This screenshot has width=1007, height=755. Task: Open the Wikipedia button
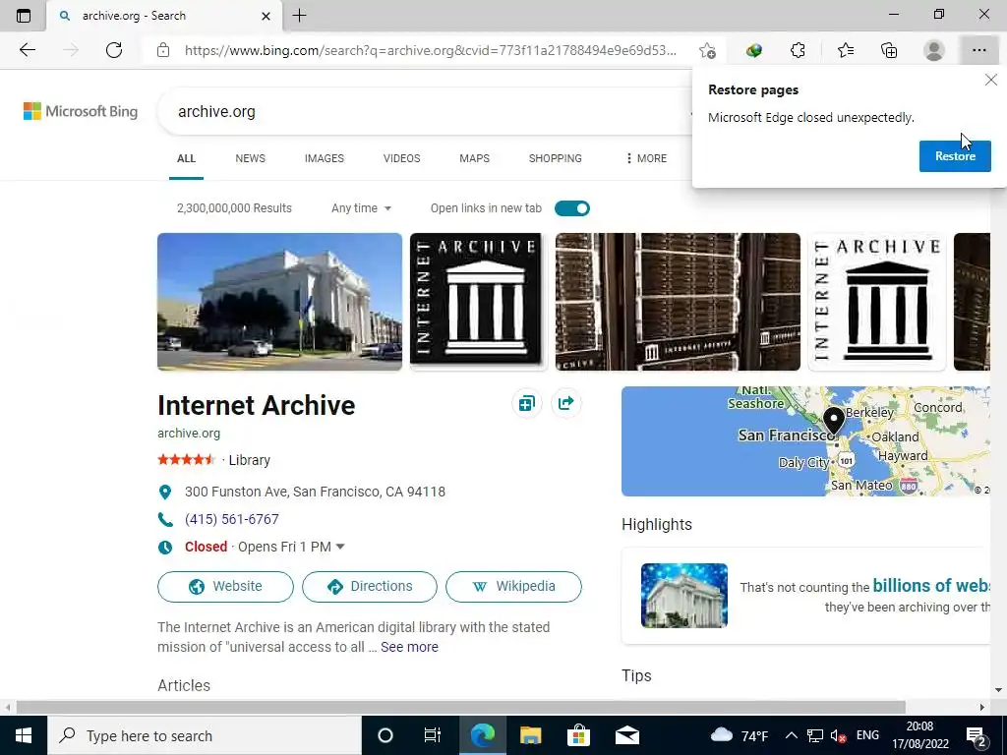point(513,587)
